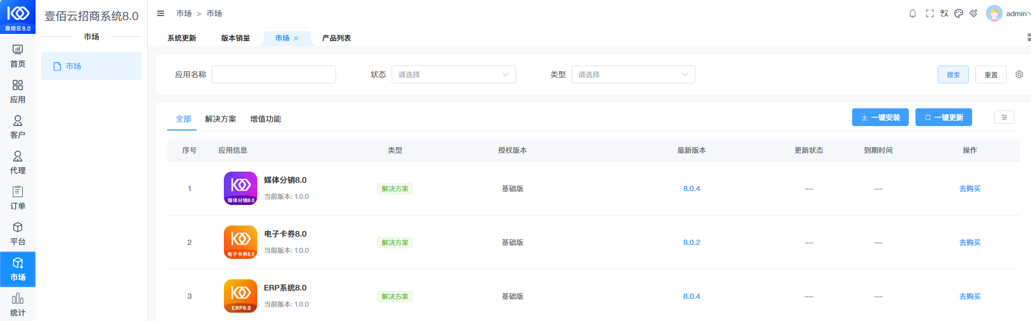Click the 电子卡券8.0 app name
Image resolution: width=1031 pixels, height=321 pixels.
[x=285, y=234]
